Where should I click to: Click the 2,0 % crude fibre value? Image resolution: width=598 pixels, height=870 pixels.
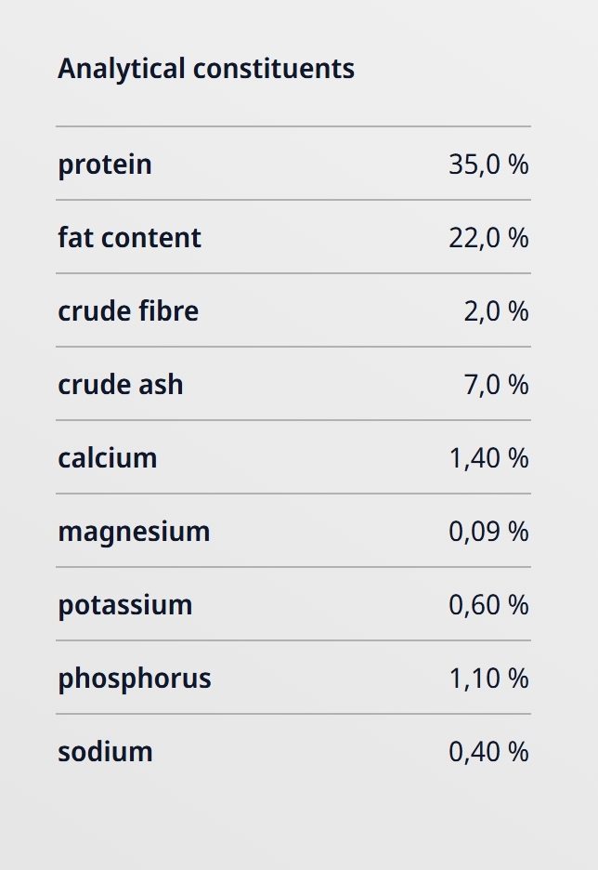pos(496,311)
